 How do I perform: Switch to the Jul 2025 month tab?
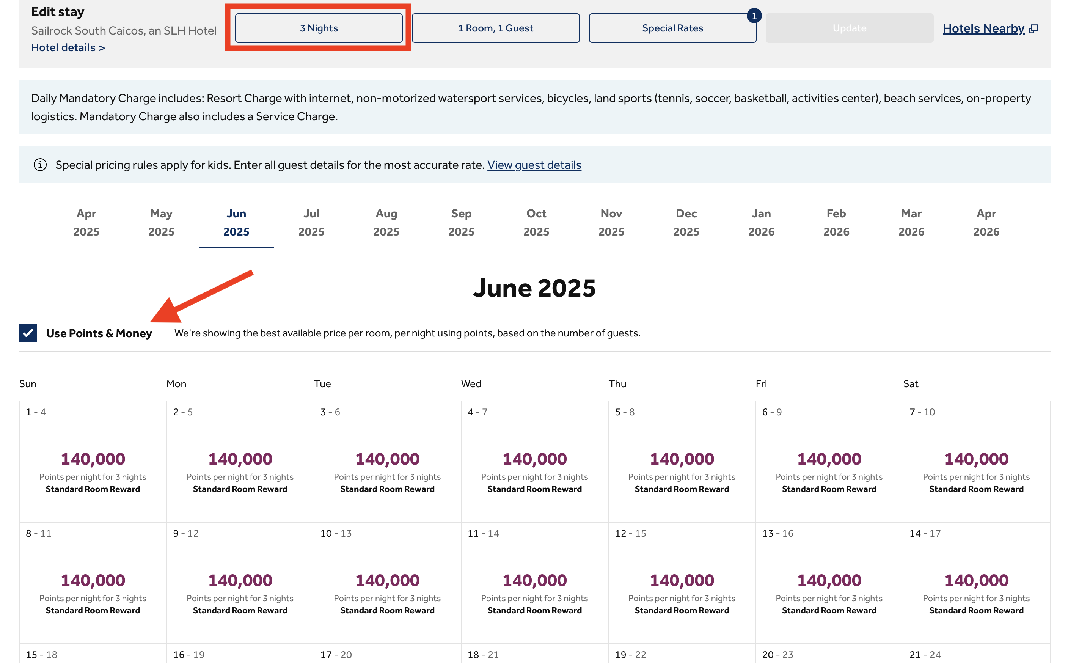pyautogui.click(x=311, y=223)
